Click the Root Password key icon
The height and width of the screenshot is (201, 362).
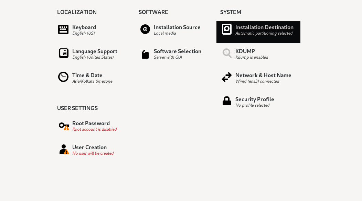64,126
